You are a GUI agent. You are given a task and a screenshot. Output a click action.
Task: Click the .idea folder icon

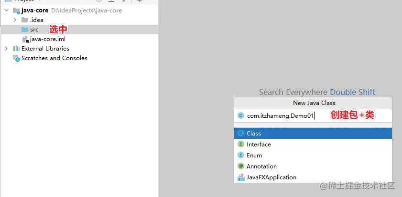click(x=25, y=20)
